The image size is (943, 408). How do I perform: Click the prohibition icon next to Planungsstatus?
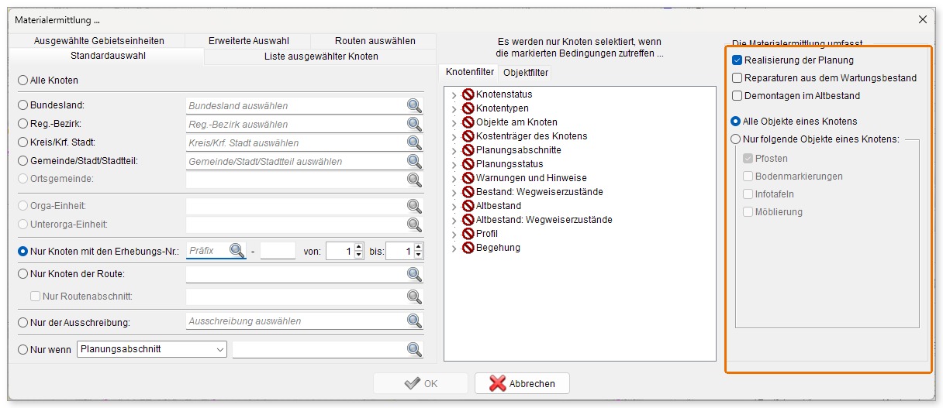(x=468, y=164)
